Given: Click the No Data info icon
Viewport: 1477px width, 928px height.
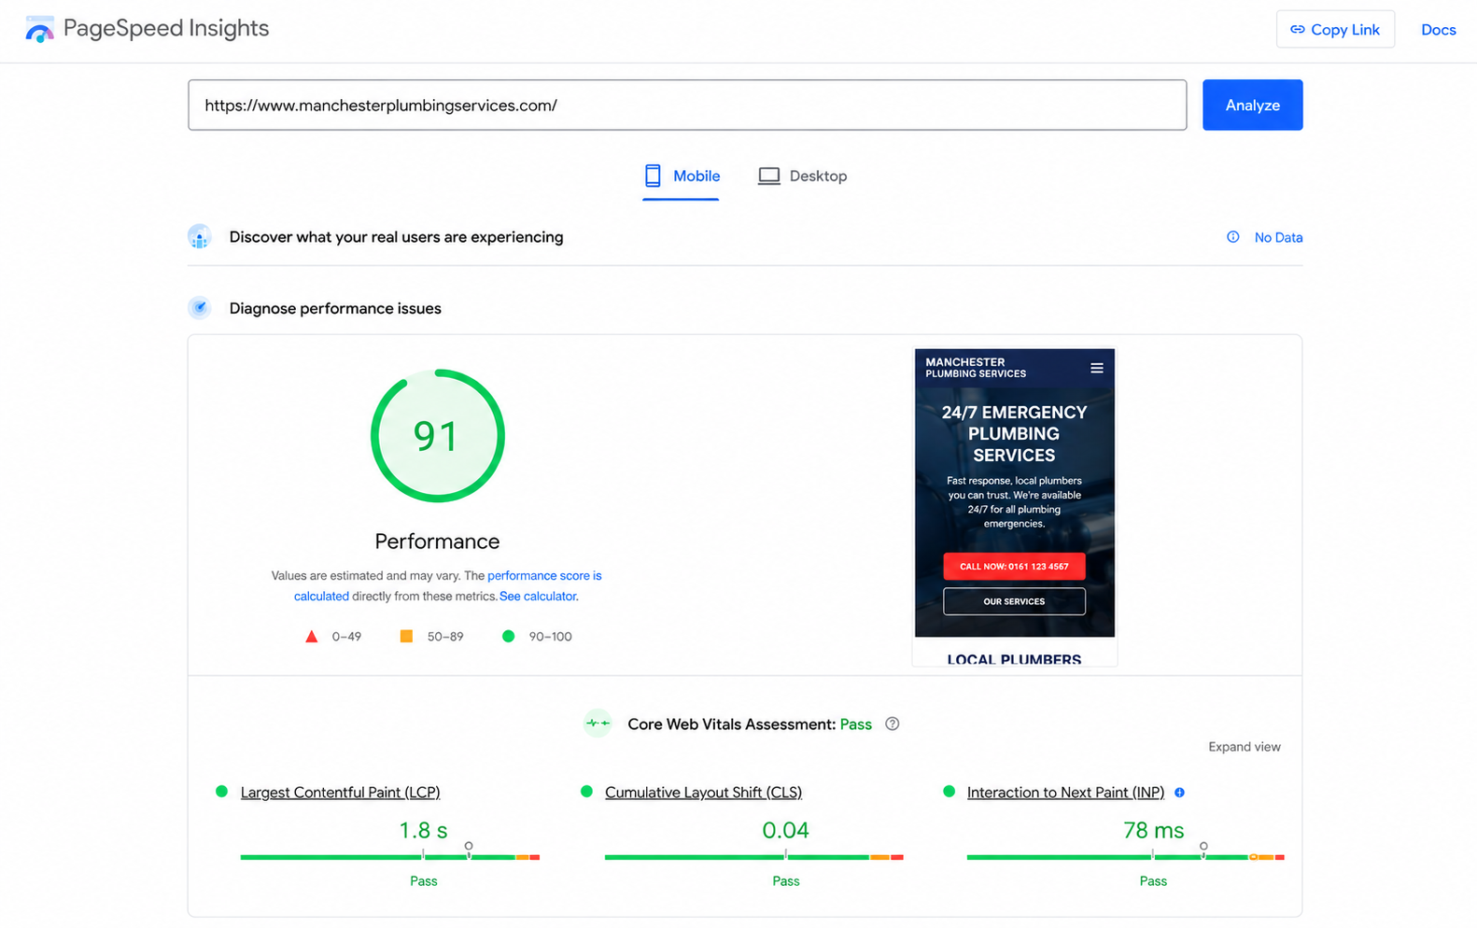Looking at the screenshot, I should (1233, 237).
